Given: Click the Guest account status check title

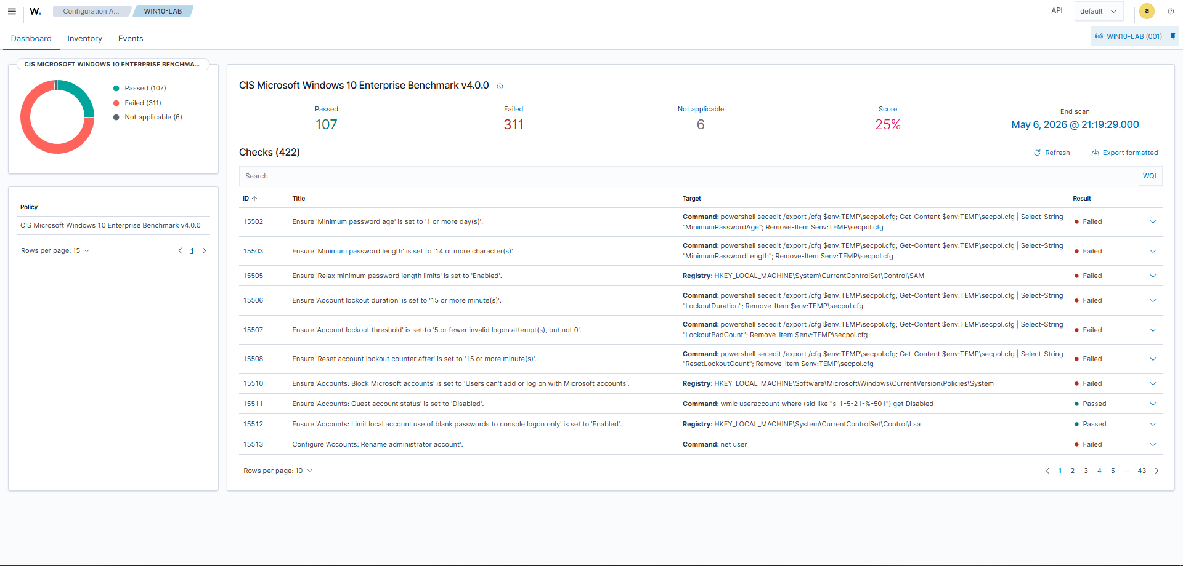Looking at the screenshot, I should pyautogui.click(x=388, y=404).
